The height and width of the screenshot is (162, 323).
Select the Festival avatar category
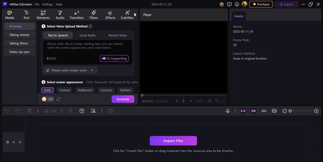point(65,90)
